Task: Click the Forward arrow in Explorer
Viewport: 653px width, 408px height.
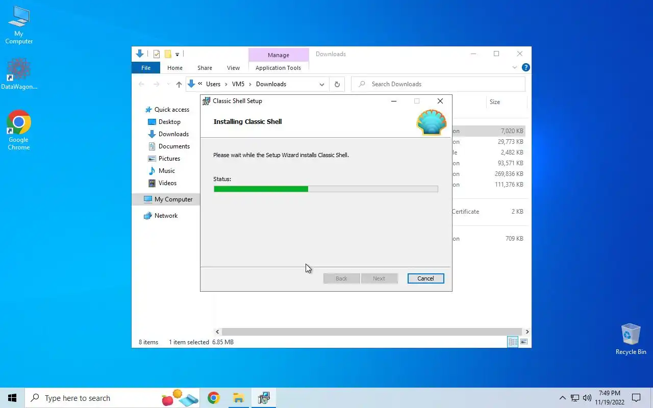Action: 157,84
